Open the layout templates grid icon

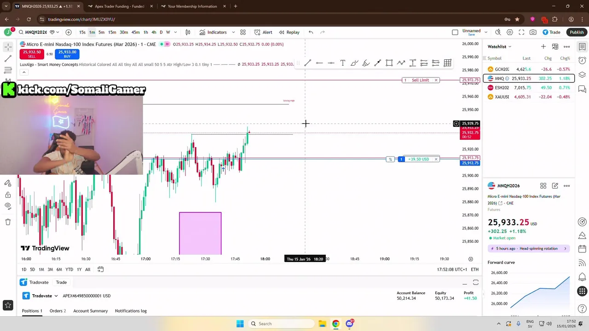pos(243,32)
